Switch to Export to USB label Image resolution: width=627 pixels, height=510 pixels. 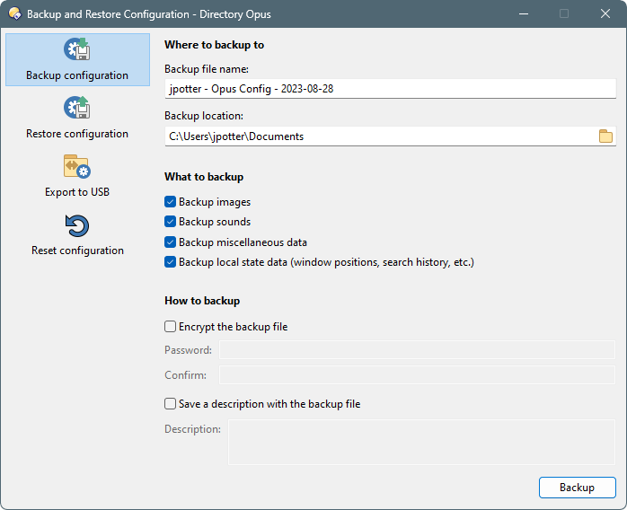tap(77, 192)
